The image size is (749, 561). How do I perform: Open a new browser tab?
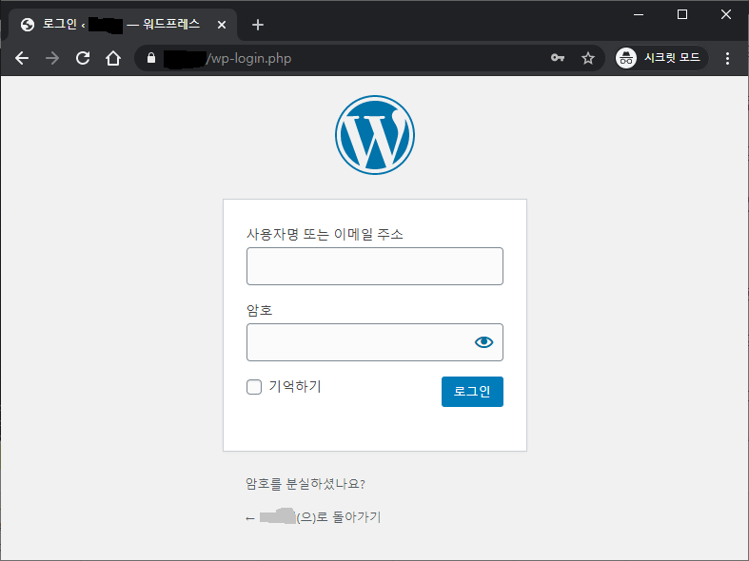(x=257, y=25)
